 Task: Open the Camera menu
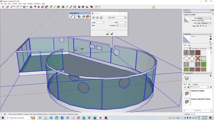click(x=15, y=4)
